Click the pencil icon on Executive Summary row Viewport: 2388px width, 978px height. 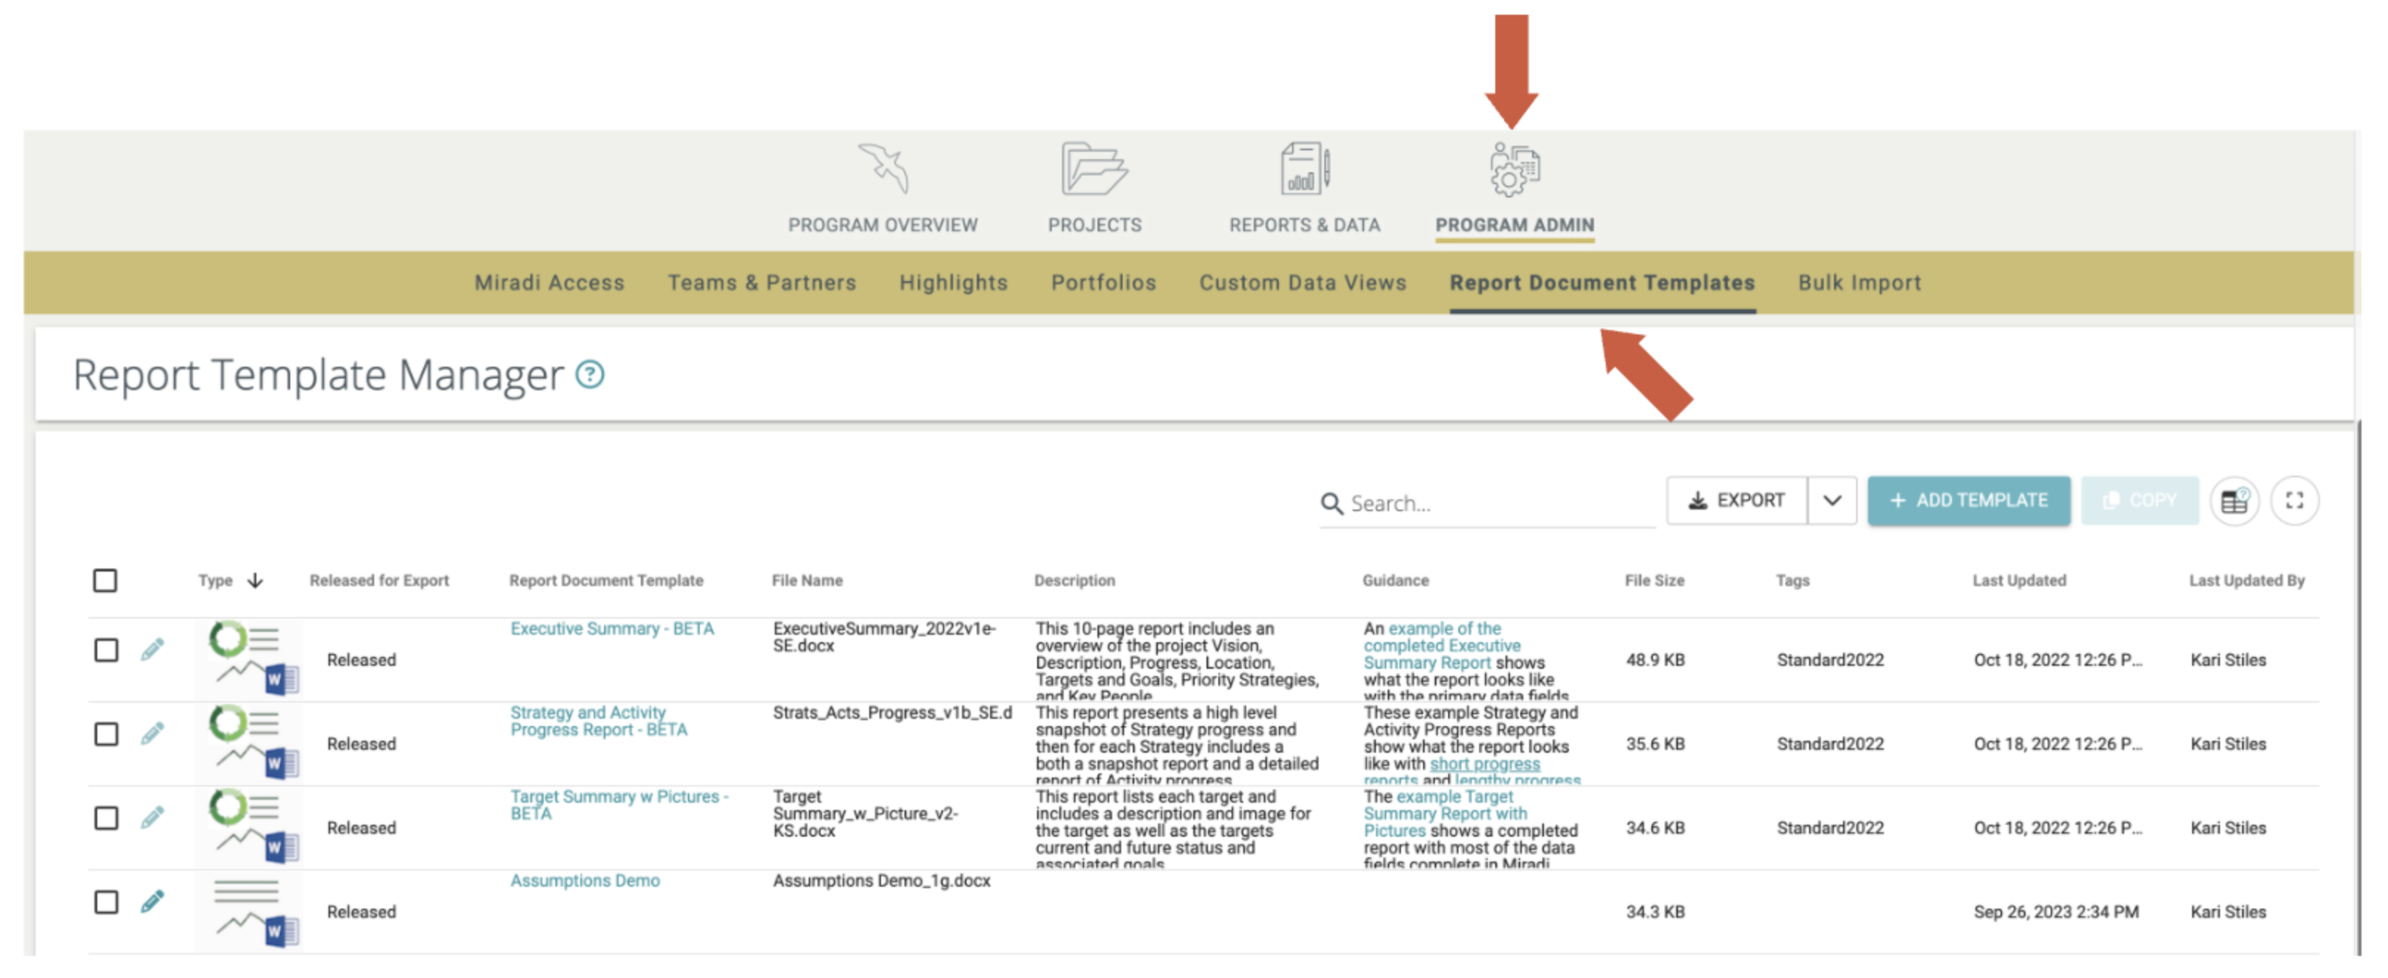point(151,649)
